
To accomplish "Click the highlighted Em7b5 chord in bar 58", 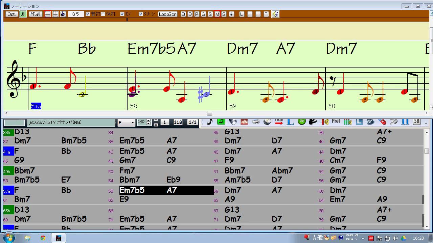I will point(132,190).
